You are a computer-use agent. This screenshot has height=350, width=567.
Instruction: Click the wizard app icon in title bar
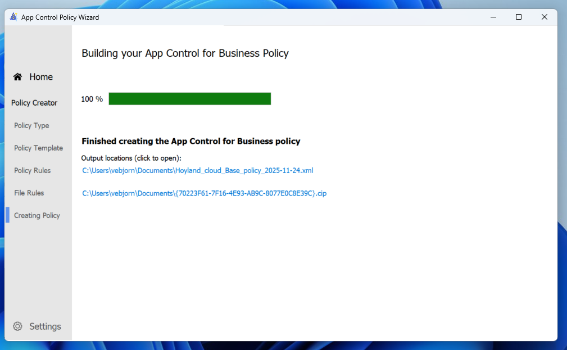[13, 17]
